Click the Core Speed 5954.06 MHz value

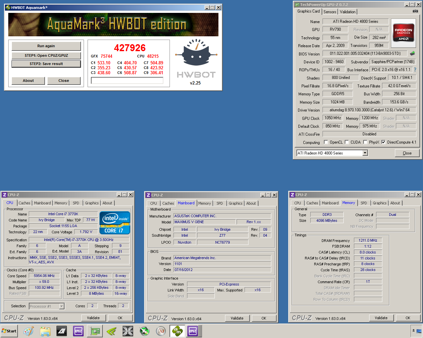pyautogui.click(x=45, y=276)
